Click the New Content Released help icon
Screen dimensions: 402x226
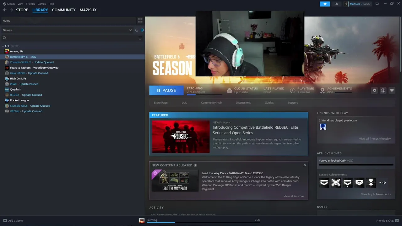[195, 165]
